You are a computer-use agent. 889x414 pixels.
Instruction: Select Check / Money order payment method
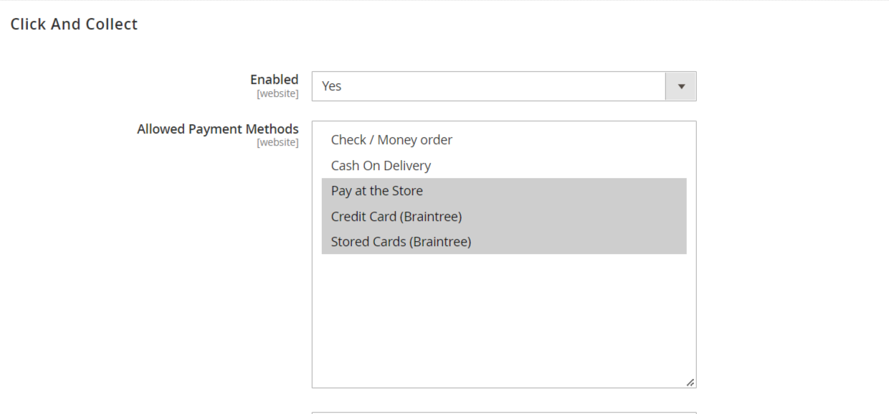tap(391, 140)
